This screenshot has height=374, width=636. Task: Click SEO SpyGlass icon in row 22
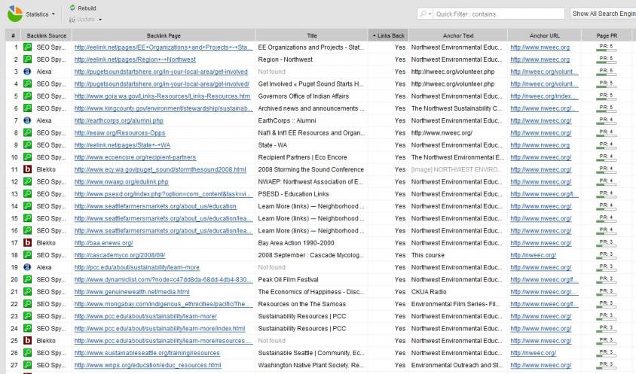27,304
